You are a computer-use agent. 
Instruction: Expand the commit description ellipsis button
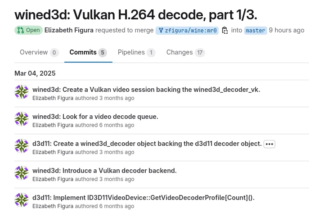coord(269,144)
